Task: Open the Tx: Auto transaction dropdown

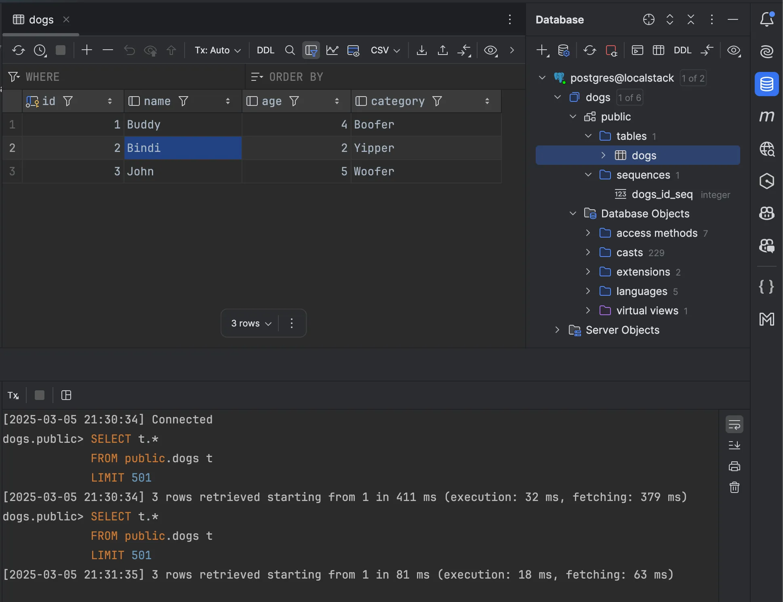Action: (x=217, y=51)
